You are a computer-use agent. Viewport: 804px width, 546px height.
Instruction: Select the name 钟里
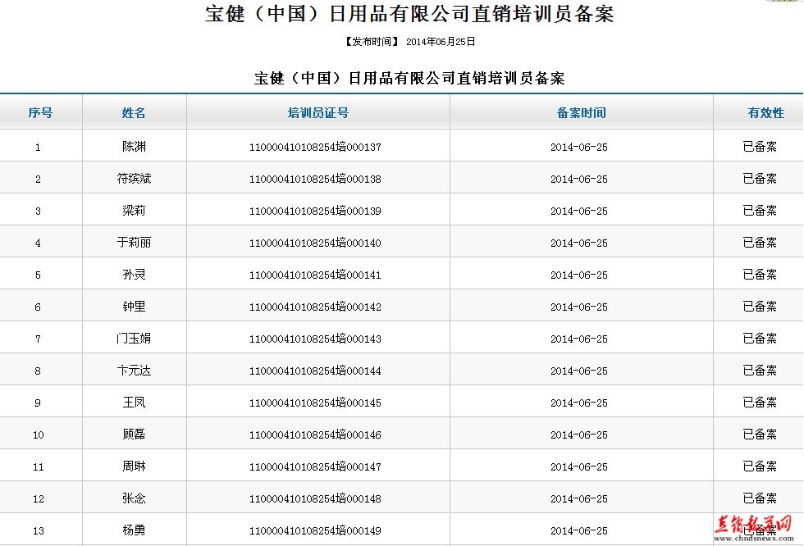(134, 307)
